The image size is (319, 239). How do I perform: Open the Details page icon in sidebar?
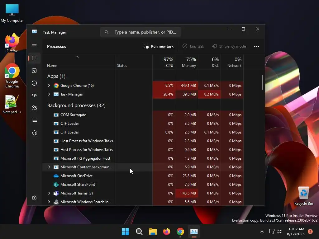[34, 120]
